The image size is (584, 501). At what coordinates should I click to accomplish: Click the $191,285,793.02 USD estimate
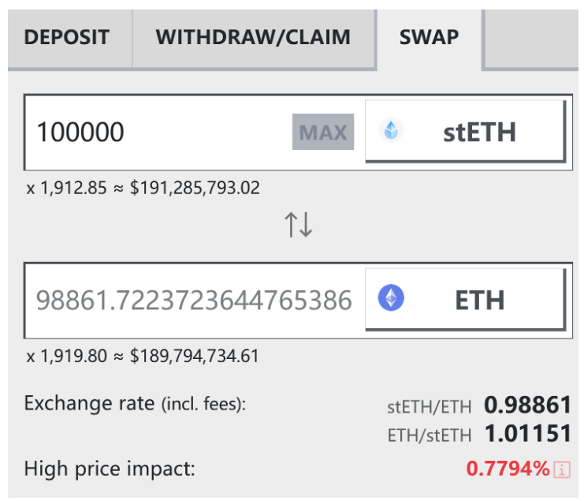195,188
